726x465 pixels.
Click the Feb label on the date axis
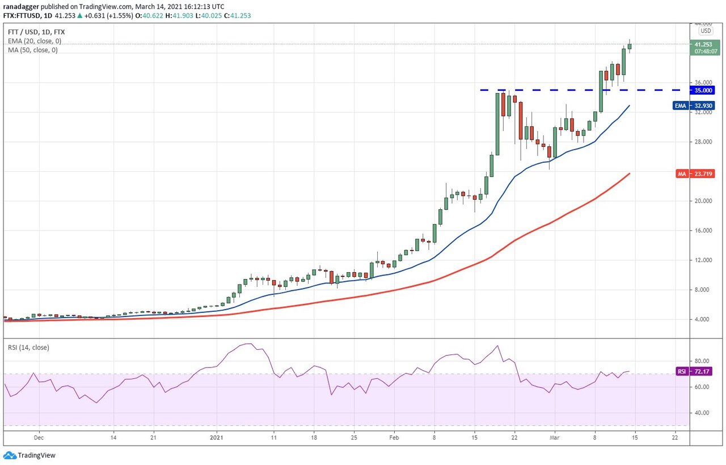click(394, 438)
